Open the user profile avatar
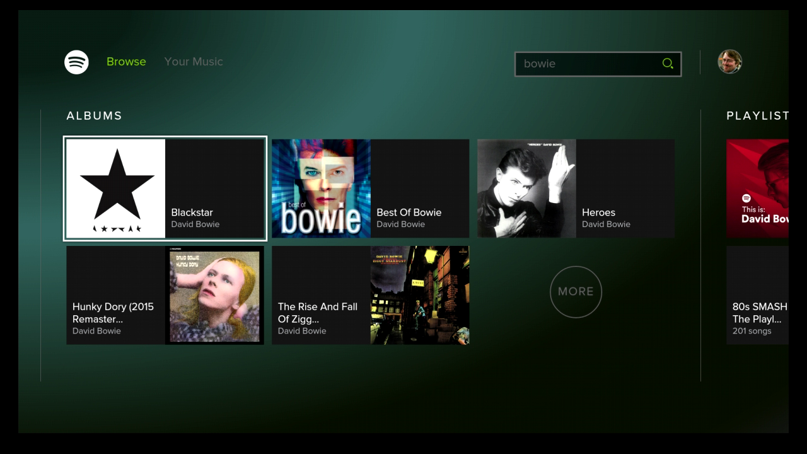807x454 pixels. tap(729, 62)
